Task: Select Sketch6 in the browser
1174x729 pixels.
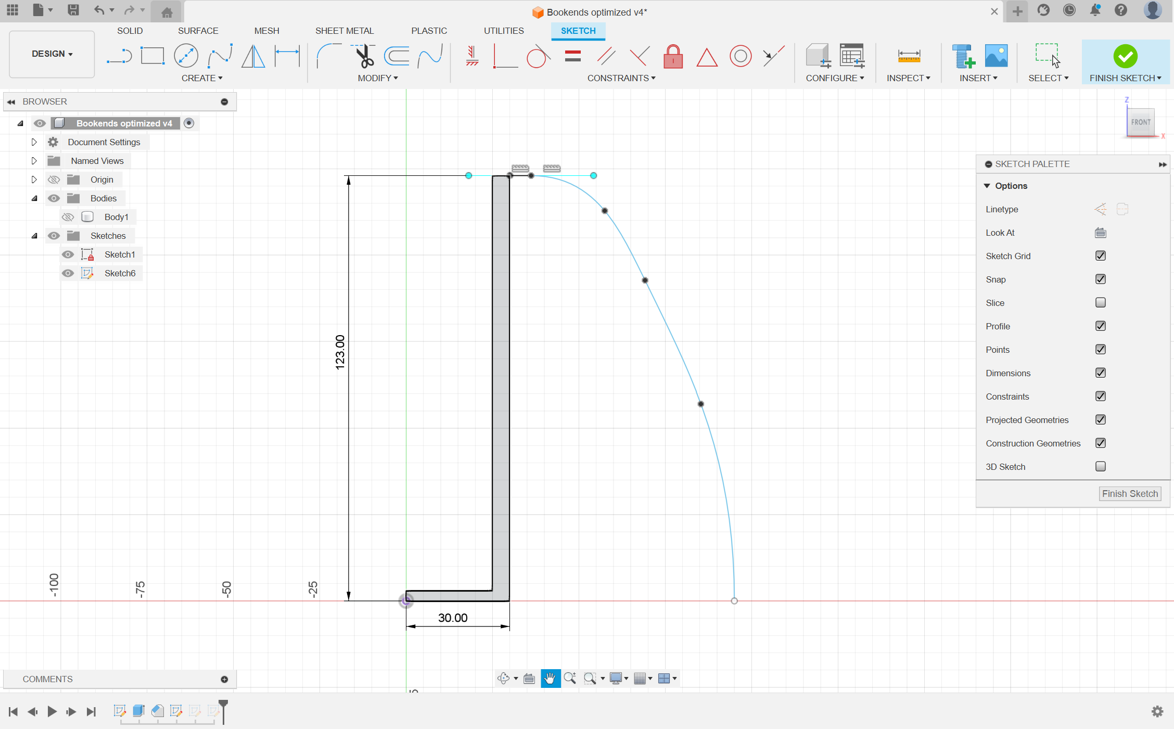Action: [x=120, y=273]
